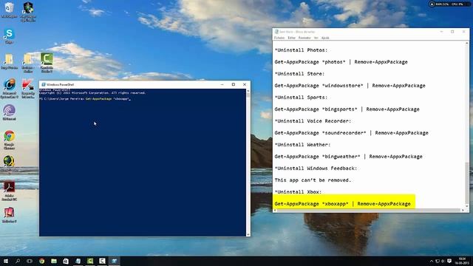Image resolution: width=473 pixels, height=266 pixels.
Task: Open the desktop folder to the left of Camtasia
Action: coord(28,62)
